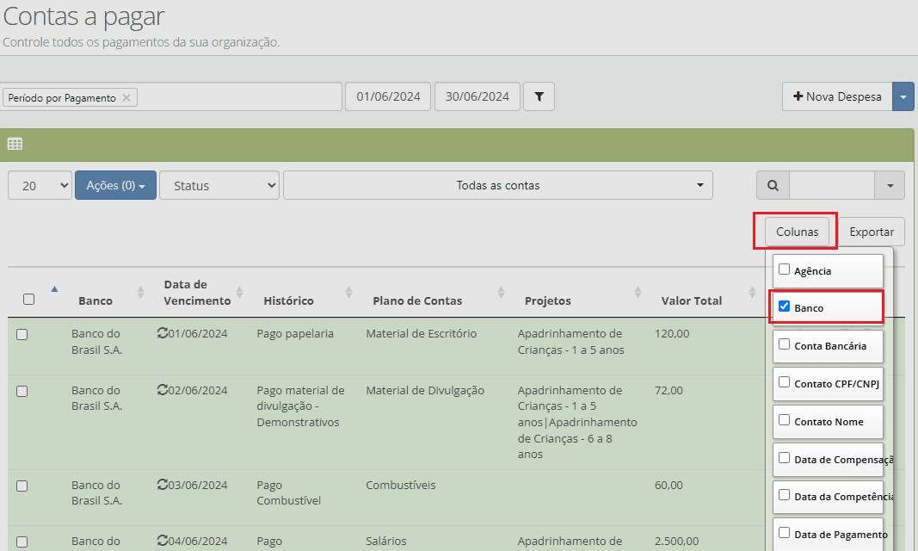
Task: Click recurring icon beside 01/06/2024 date
Action: pyautogui.click(x=162, y=332)
